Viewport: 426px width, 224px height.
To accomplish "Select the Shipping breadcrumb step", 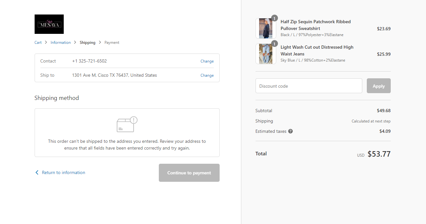I will click(87, 43).
